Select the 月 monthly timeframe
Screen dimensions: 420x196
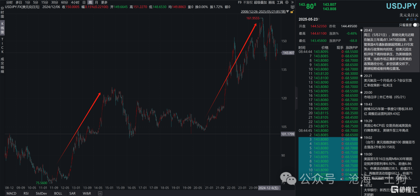point(96,2)
